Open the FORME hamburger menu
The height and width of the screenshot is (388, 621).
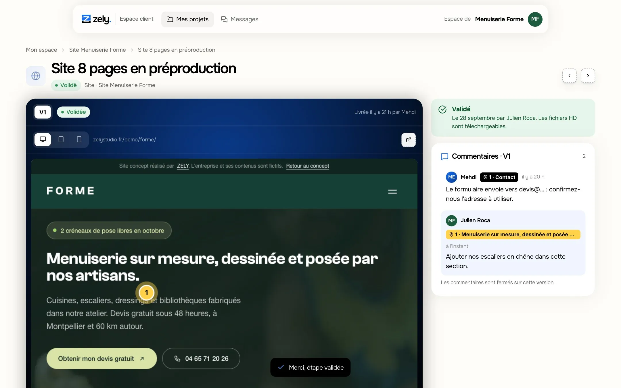tap(392, 191)
